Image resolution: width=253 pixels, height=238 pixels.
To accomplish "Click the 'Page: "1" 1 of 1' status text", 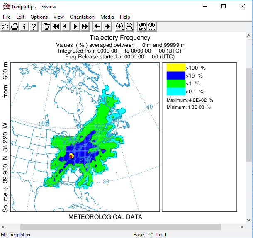I will (150, 235).
